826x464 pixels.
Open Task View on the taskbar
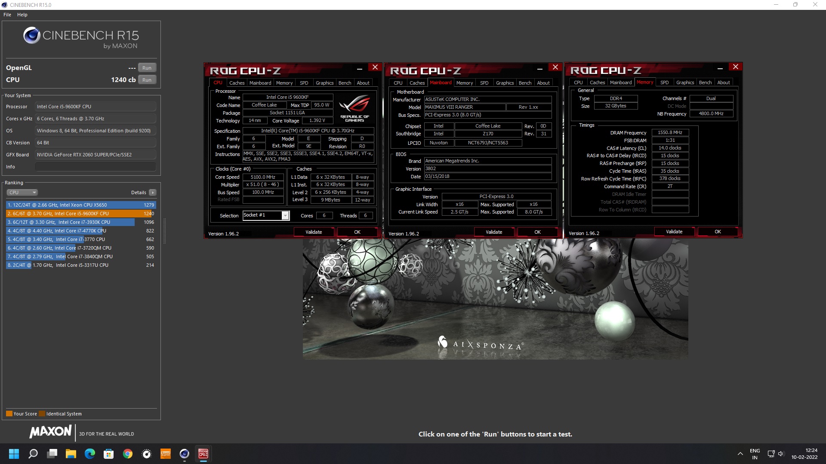[x=52, y=454]
